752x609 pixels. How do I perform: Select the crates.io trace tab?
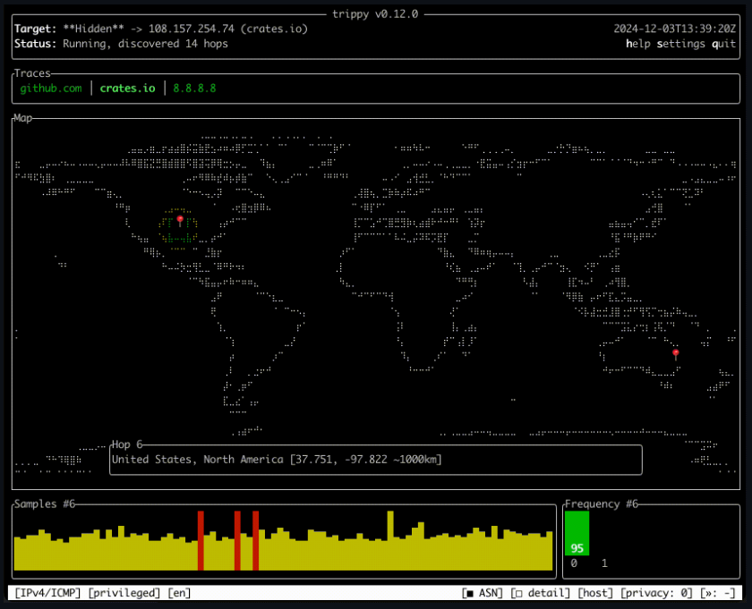pyautogui.click(x=128, y=88)
